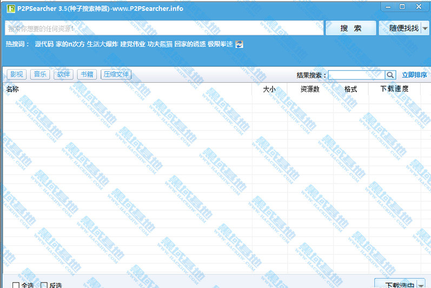Click the 下载选中 download button
The image size is (431, 288).
coord(396,284)
